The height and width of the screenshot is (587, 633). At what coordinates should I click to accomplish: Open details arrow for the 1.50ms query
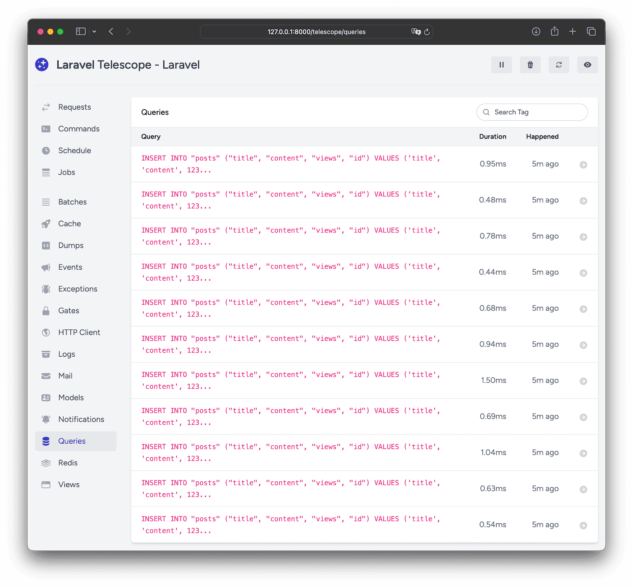coord(583,381)
